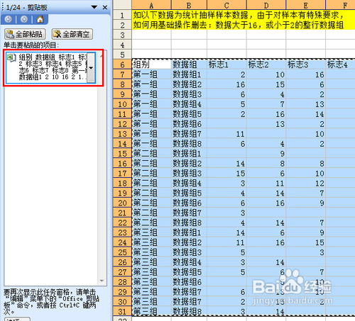The image size is (355, 321).
Task: Click cell C13 with value 11
Action: (x=226, y=134)
